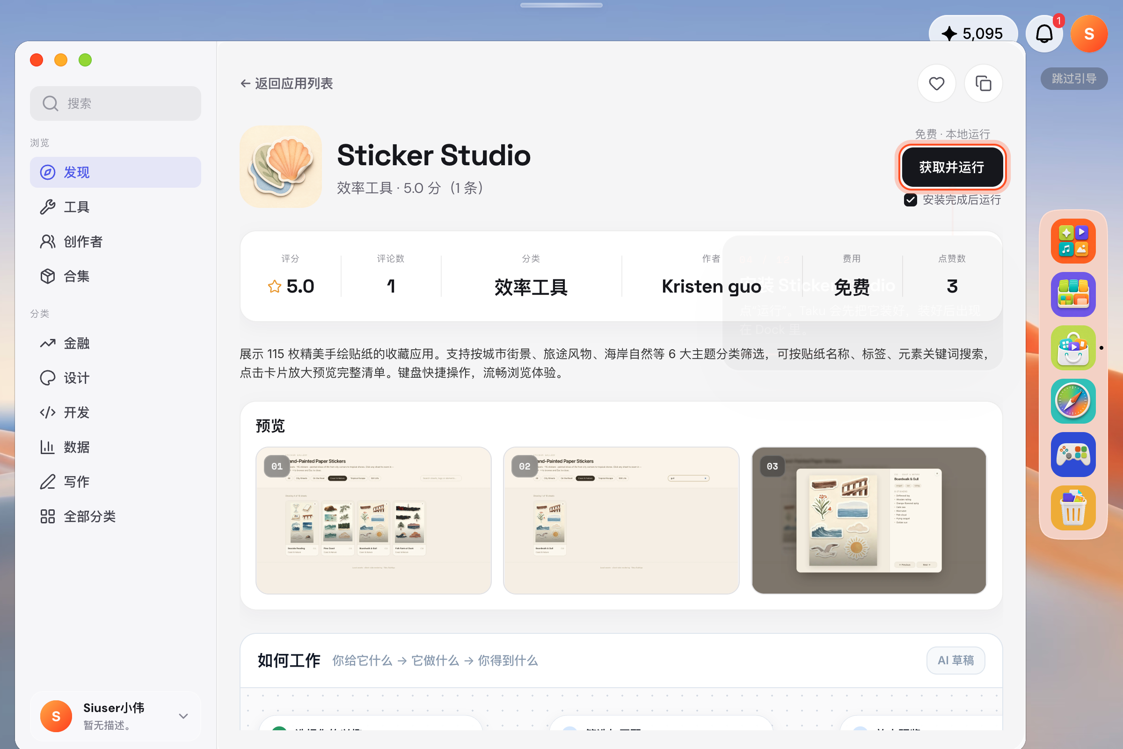Click the bar chart icon beside 数据

coord(48,447)
